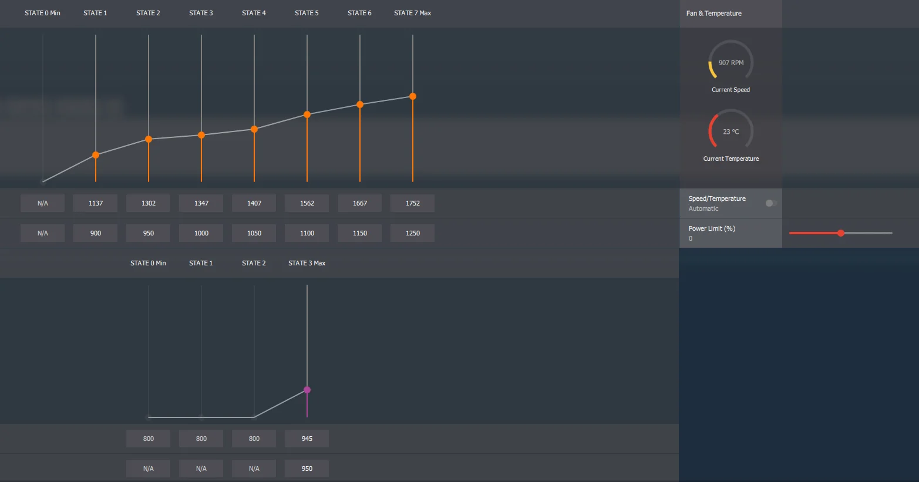Click the 900 voltage field
This screenshot has width=919, height=482.
pyautogui.click(x=96, y=233)
